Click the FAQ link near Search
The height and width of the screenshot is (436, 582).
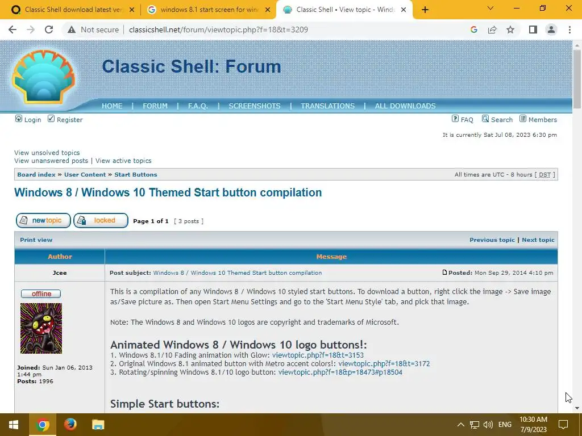coord(467,120)
